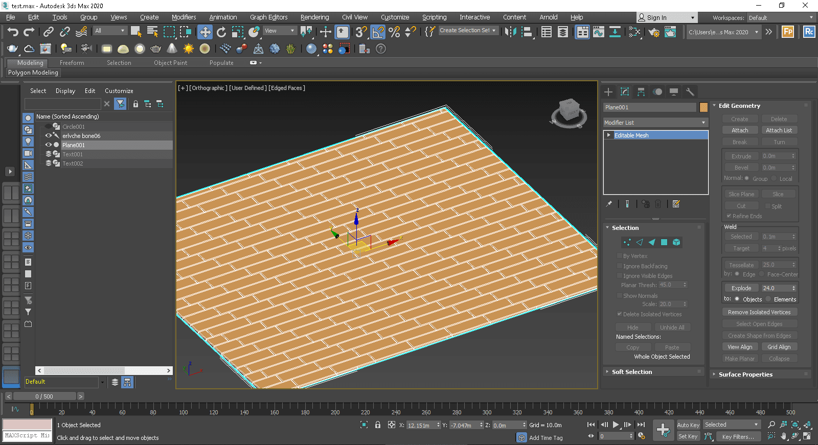Image resolution: width=818 pixels, height=445 pixels.
Task: Click the Plane001 object color swatch
Action: point(703,107)
